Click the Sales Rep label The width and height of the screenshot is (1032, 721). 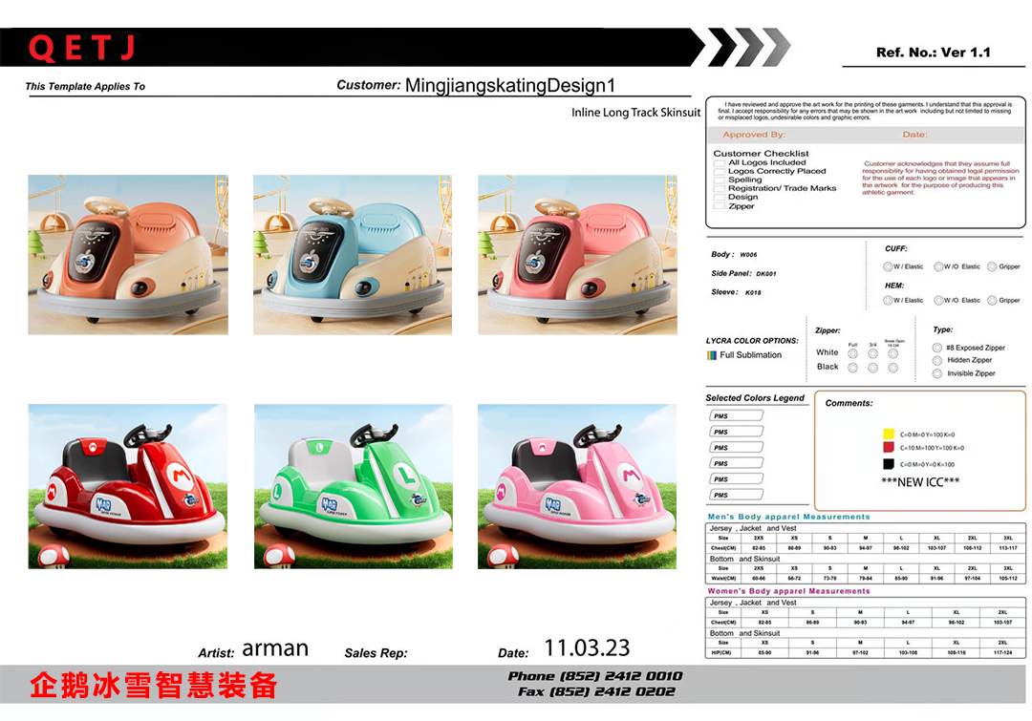click(376, 653)
